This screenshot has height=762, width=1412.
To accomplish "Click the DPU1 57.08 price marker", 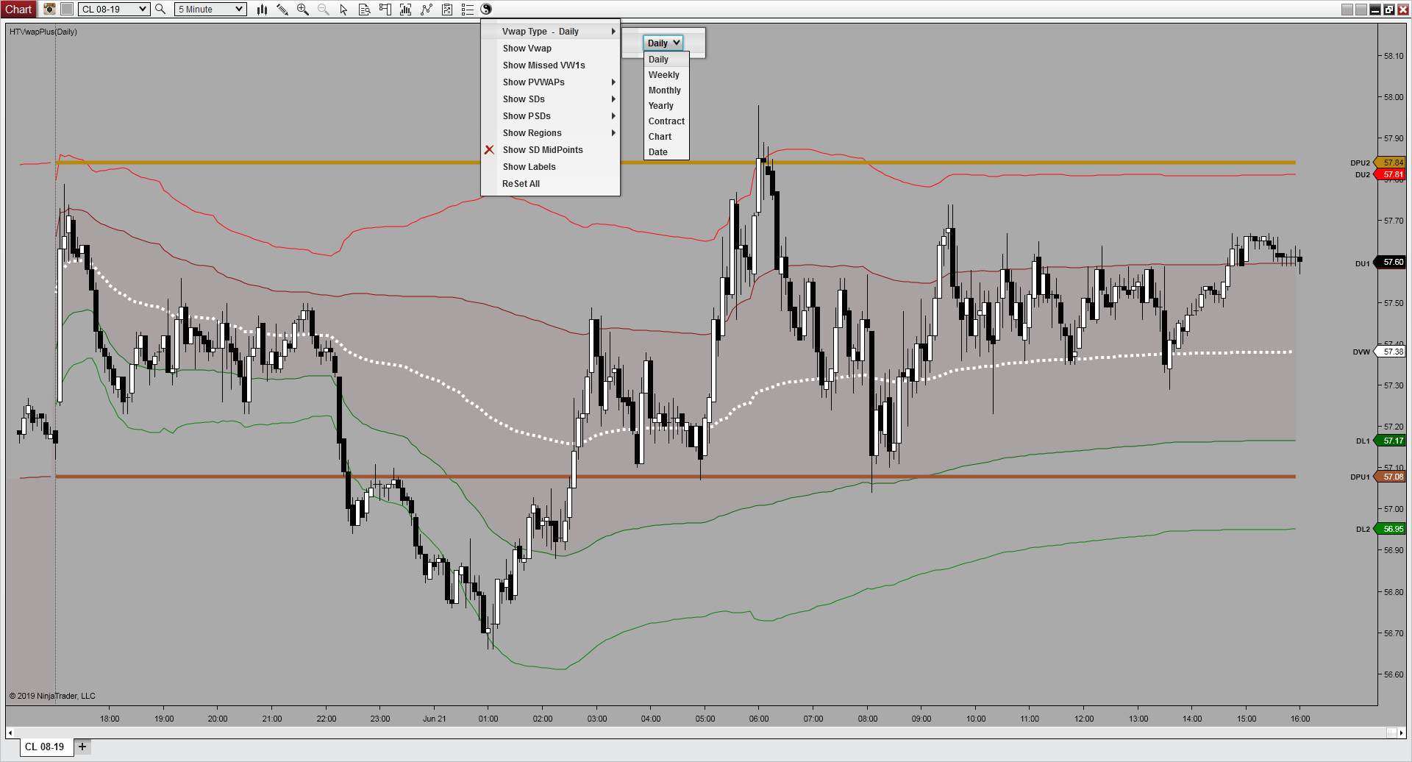I will tap(1389, 477).
